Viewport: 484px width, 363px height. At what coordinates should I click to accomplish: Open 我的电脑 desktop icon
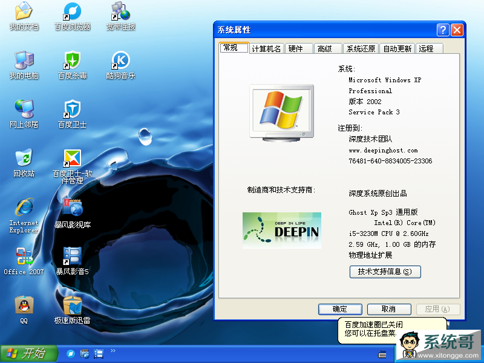(24, 65)
